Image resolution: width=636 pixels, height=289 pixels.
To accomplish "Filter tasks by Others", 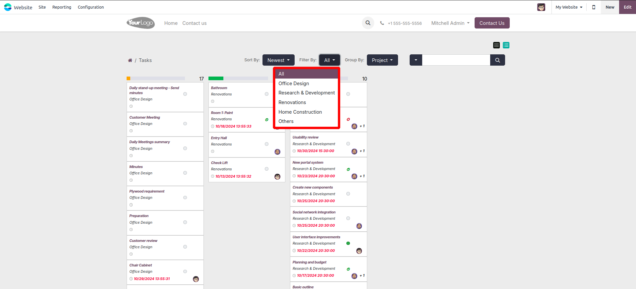I will pos(307,121).
